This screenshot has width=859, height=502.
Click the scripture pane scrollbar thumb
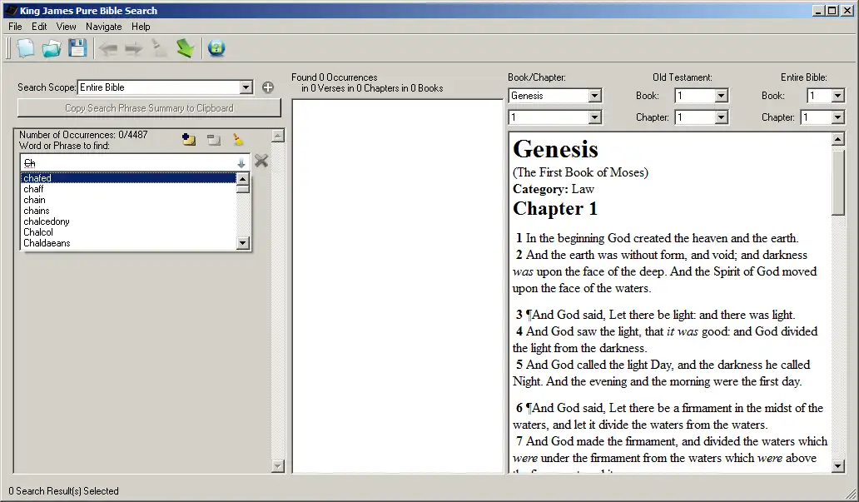pos(837,182)
